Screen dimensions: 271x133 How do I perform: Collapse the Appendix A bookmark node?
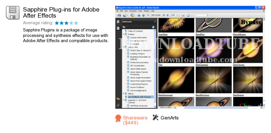[x=124, y=100]
